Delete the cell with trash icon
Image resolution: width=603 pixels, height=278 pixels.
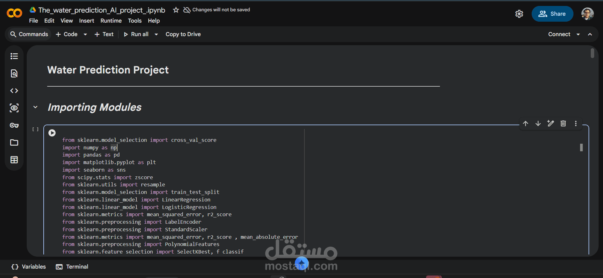[x=563, y=123]
